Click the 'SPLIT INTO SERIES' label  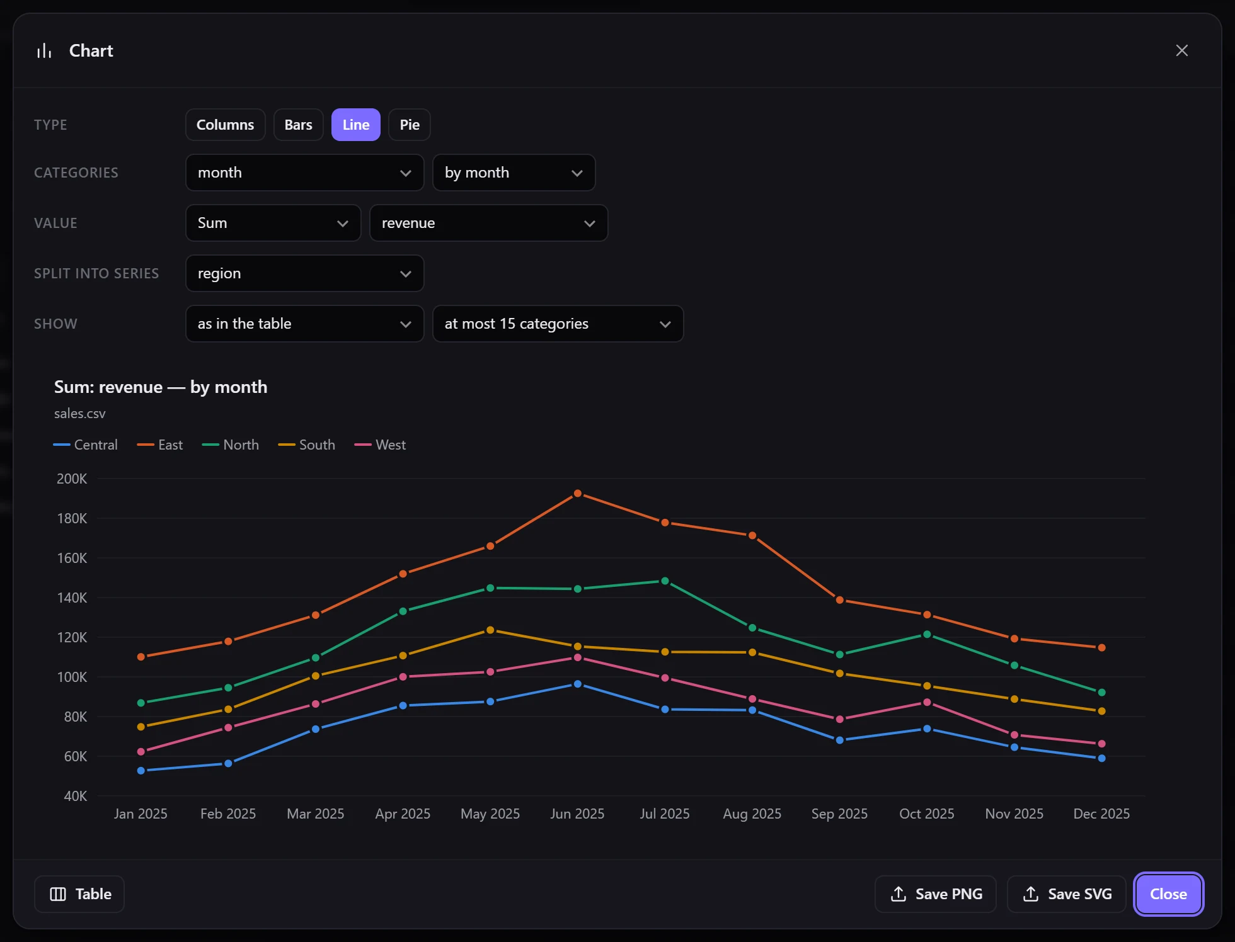[x=96, y=273]
